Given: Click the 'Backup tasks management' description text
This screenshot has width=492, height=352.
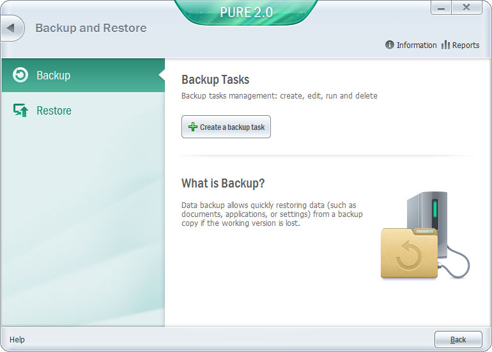Looking at the screenshot, I should point(279,96).
